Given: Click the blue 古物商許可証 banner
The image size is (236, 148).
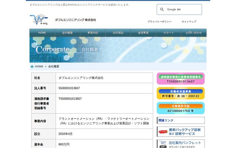Looking at the screenshot, I should click(181, 108).
